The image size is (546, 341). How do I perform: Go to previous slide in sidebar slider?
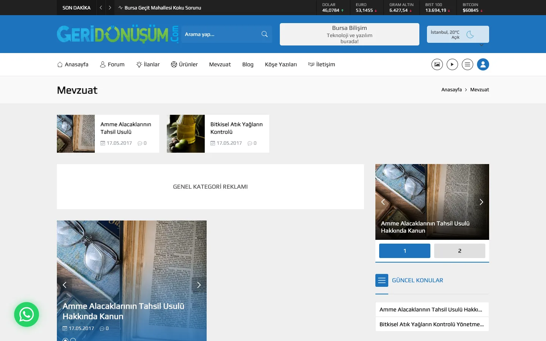[383, 202]
